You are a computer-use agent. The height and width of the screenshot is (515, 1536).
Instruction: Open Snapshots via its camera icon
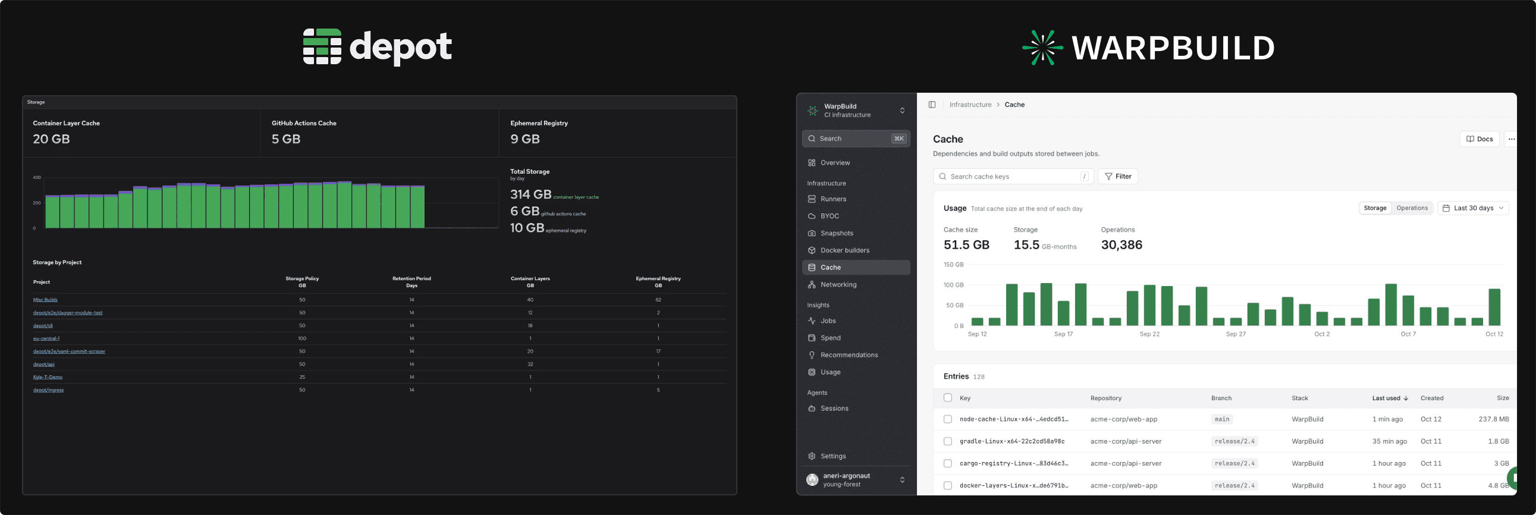pyautogui.click(x=812, y=234)
